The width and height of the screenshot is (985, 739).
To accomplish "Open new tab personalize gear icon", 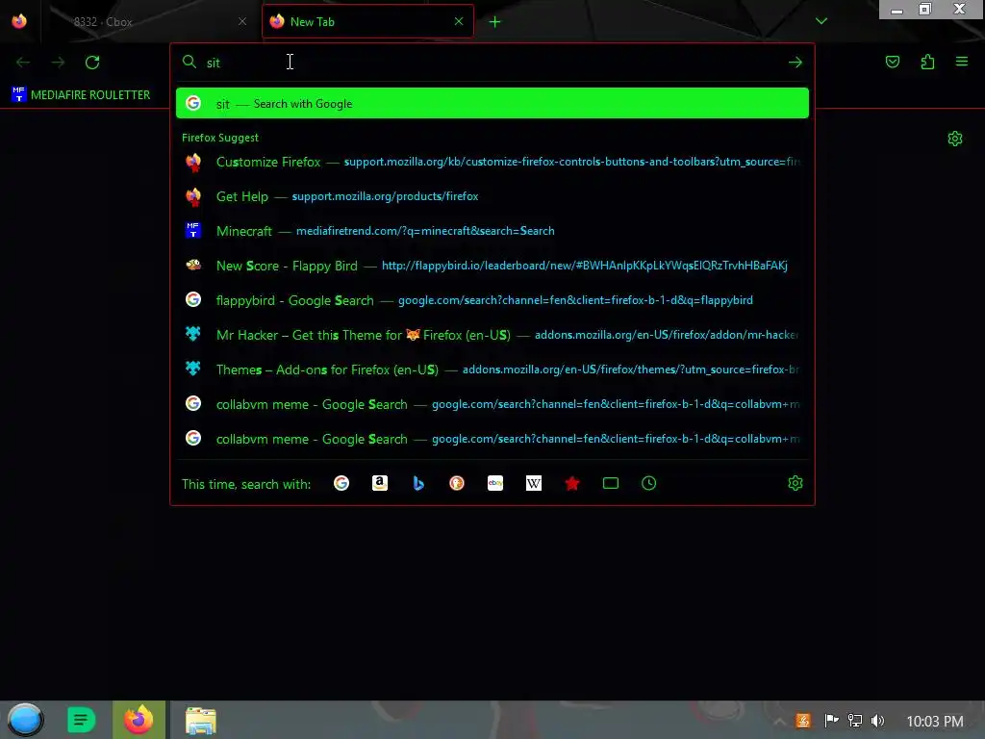I will point(955,139).
